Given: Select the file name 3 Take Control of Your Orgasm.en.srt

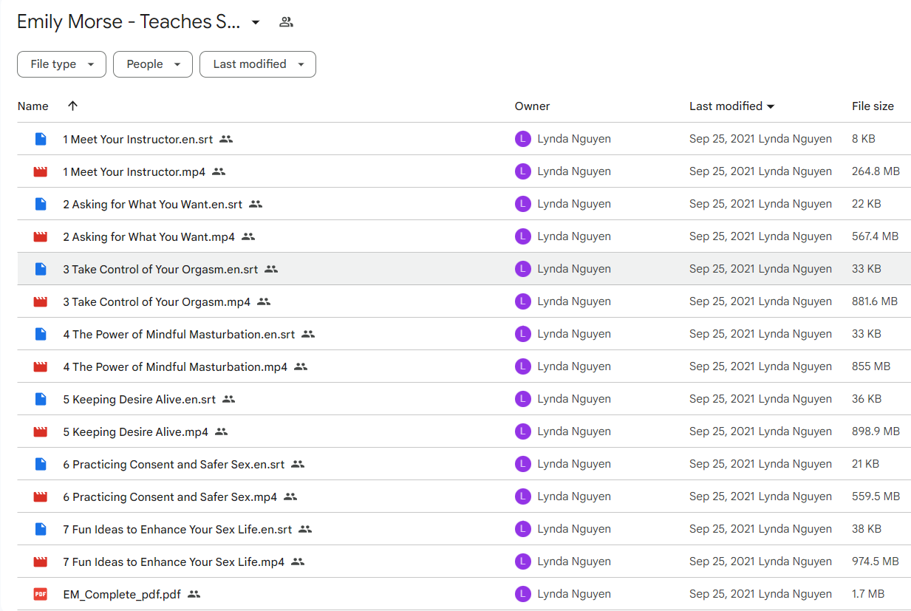Looking at the screenshot, I should pyautogui.click(x=161, y=269).
